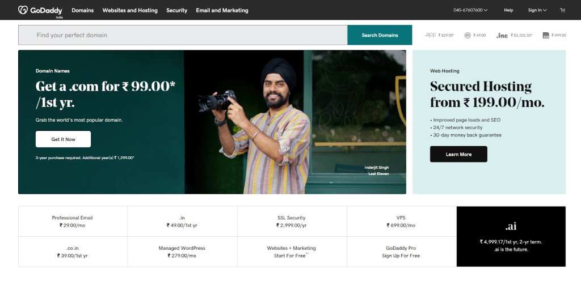The width and height of the screenshot is (581, 282).
Task: Open the .in ₹49.00/1st yr tile
Action: point(182,221)
